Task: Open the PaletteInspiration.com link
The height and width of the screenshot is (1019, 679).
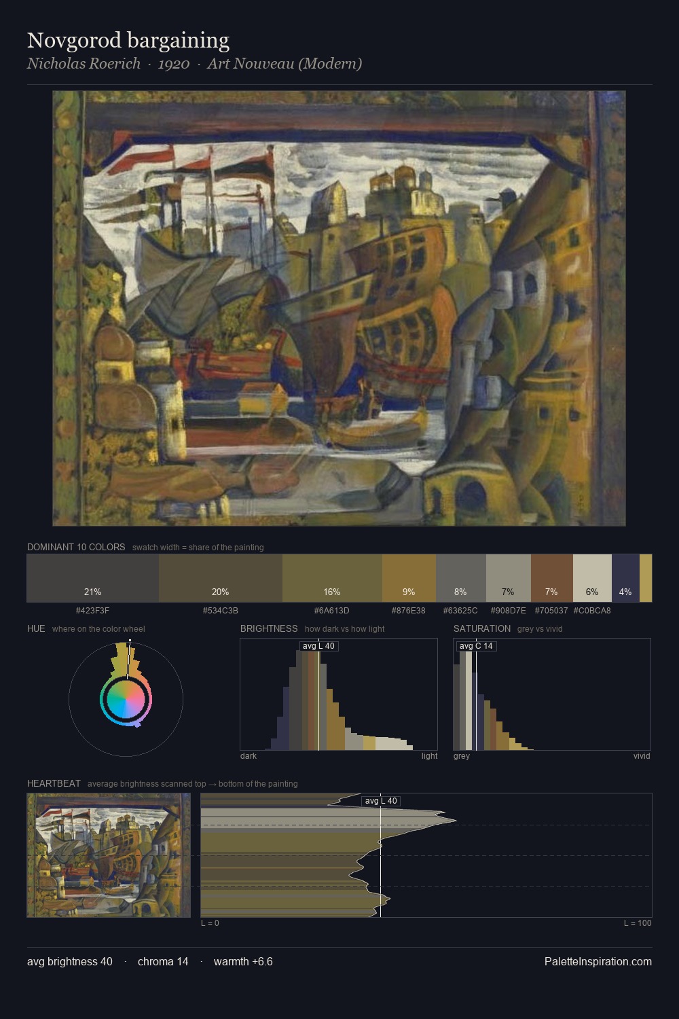Action: click(x=598, y=962)
